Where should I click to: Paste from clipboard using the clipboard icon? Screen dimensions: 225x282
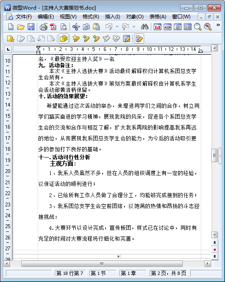coord(96,27)
